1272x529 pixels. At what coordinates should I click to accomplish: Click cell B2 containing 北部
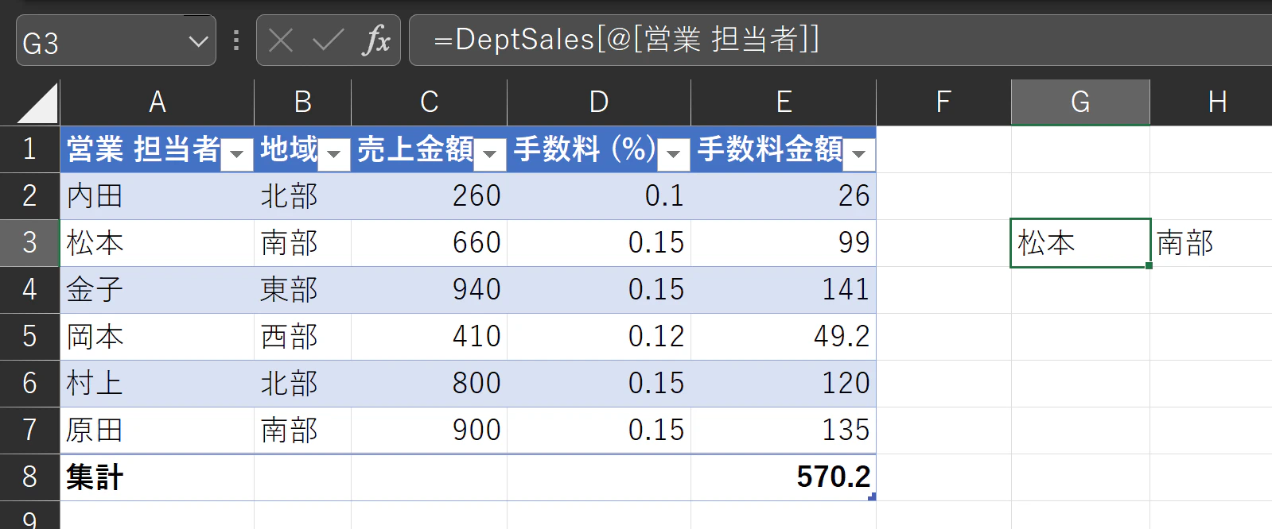click(302, 196)
